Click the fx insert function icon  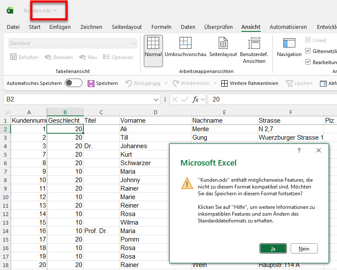(196, 99)
